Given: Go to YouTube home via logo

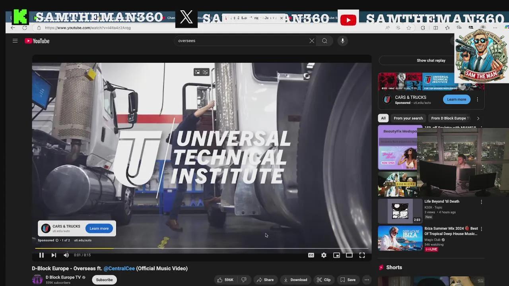Looking at the screenshot, I should tap(37, 41).
